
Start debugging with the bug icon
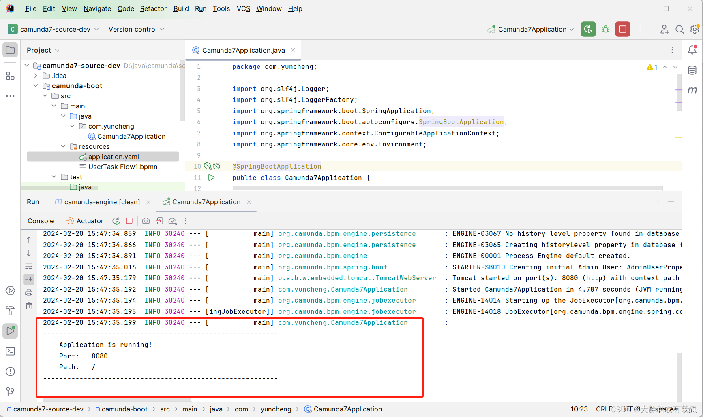tap(606, 29)
